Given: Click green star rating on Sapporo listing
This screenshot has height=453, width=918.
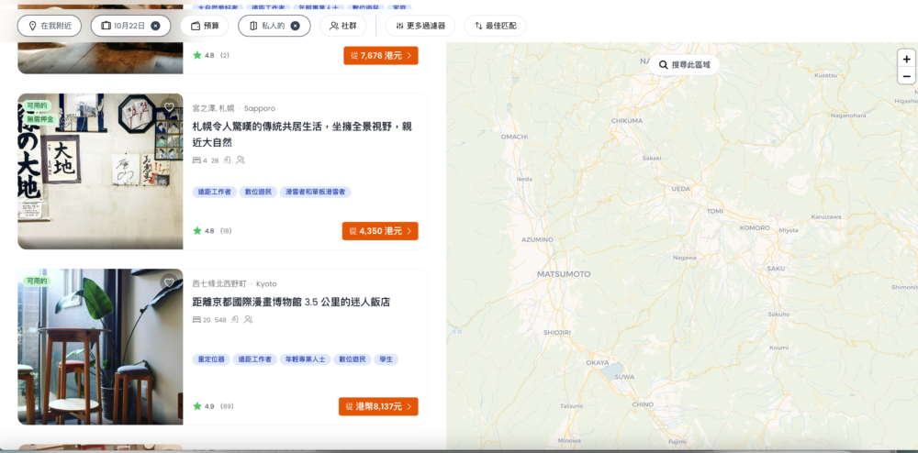Looking at the screenshot, I should click(196, 231).
